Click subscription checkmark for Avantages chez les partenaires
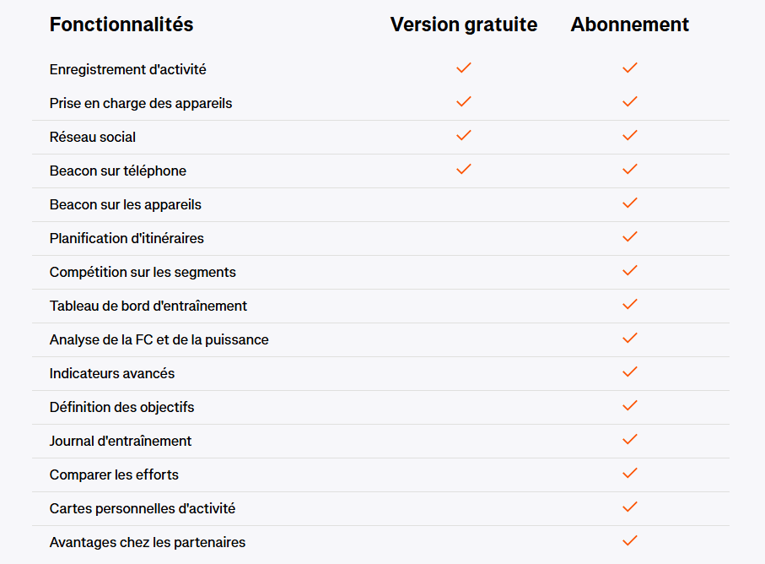 pos(629,541)
